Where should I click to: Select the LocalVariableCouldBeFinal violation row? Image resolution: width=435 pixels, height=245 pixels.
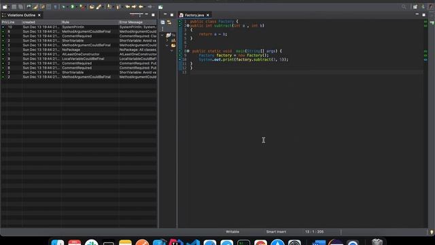coord(79,59)
